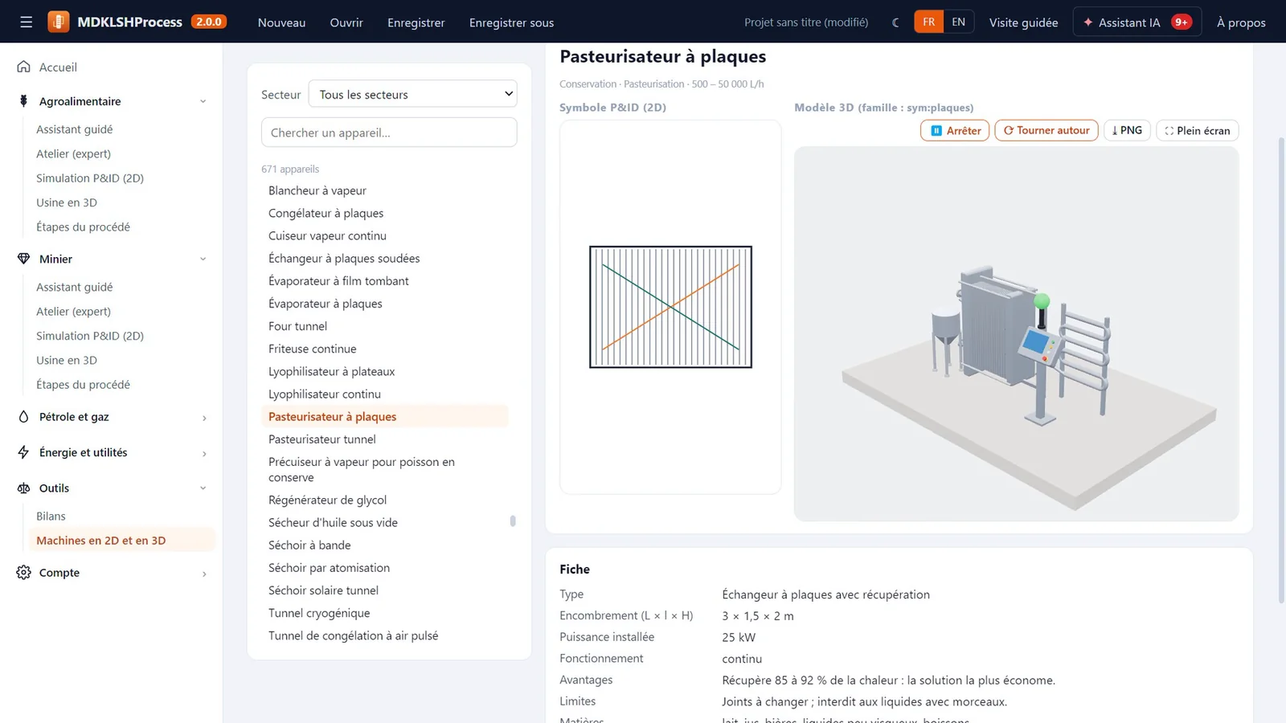Select Évaporateur à film tombant
This screenshot has width=1286, height=723.
[x=338, y=281]
